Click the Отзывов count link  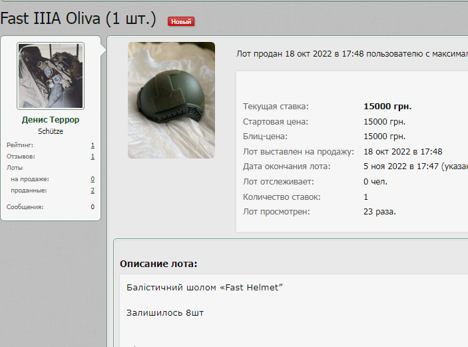tap(93, 157)
